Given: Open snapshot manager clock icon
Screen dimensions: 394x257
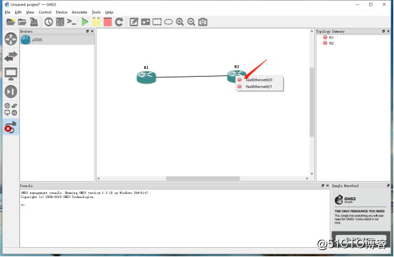Looking at the screenshot, I should [x=48, y=22].
